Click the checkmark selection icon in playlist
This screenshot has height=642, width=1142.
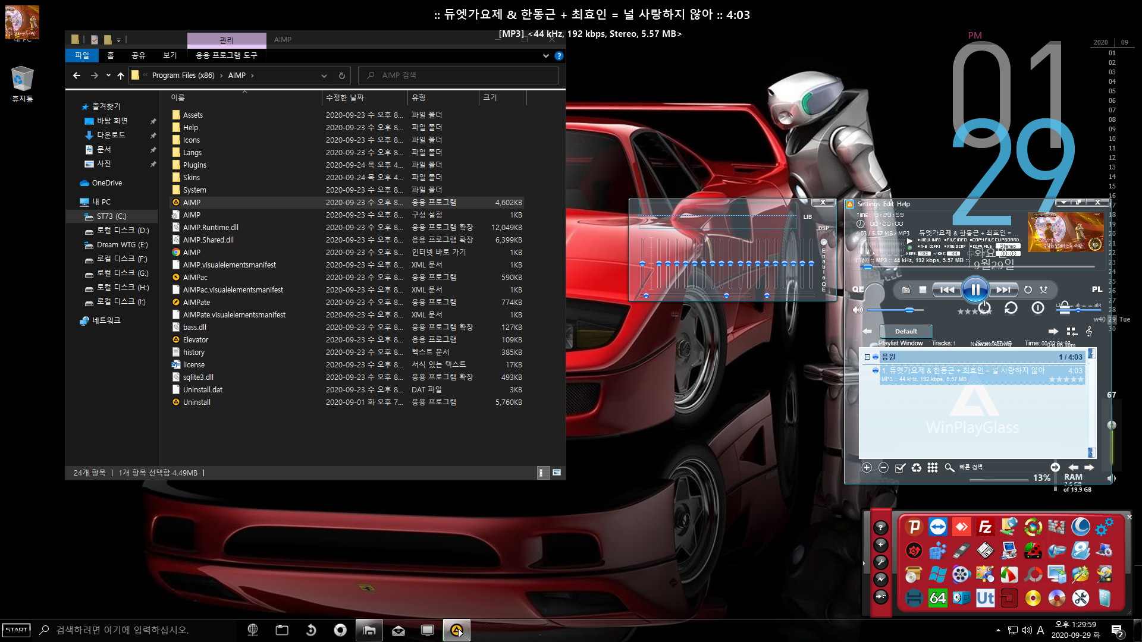click(x=900, y=468)
